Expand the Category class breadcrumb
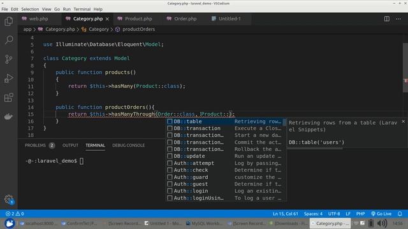Screen dimensions: 408x229 coord(95,29)
